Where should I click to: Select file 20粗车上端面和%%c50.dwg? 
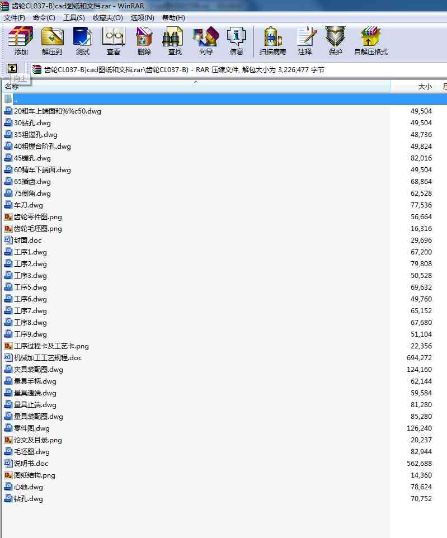tap(58, 111)
